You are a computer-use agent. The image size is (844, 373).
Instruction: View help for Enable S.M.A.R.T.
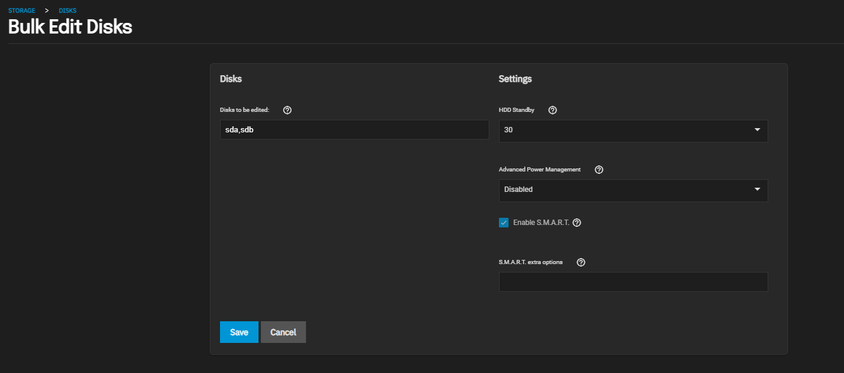[x=577, y=223]
